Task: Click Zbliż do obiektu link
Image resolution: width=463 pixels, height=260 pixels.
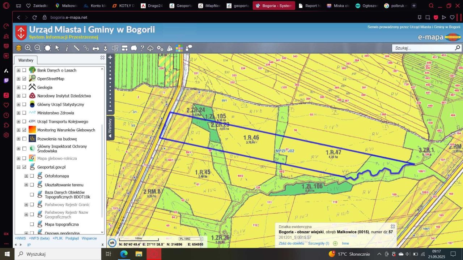Action: (x=292, y=243)
